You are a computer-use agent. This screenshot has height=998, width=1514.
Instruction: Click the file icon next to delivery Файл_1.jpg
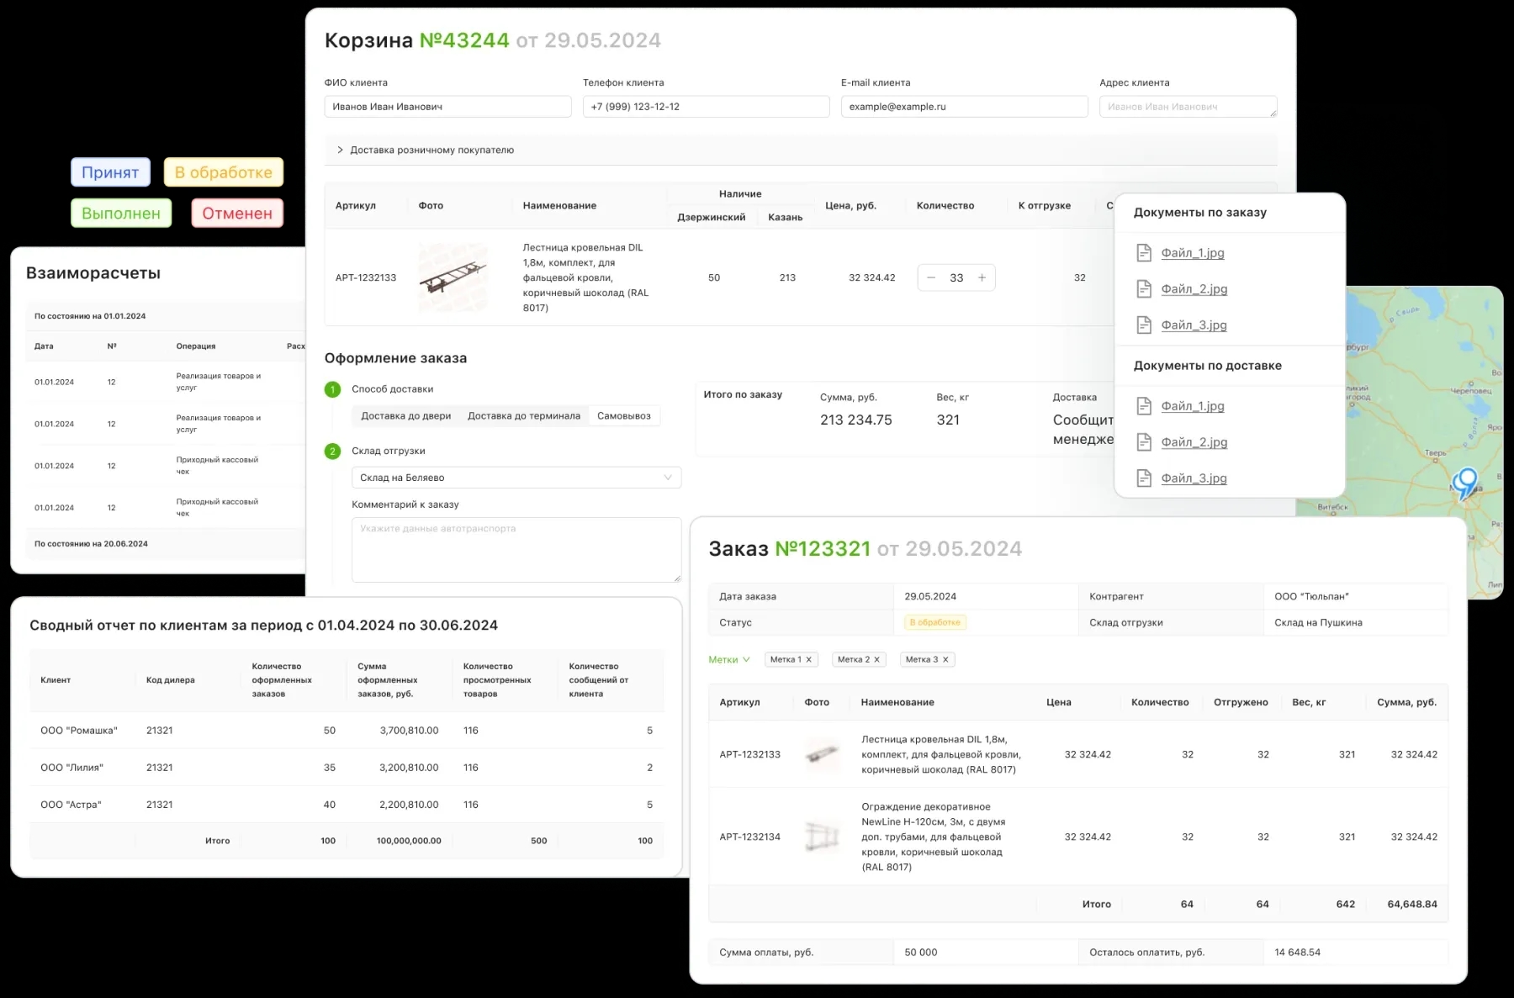[1144, 406]
